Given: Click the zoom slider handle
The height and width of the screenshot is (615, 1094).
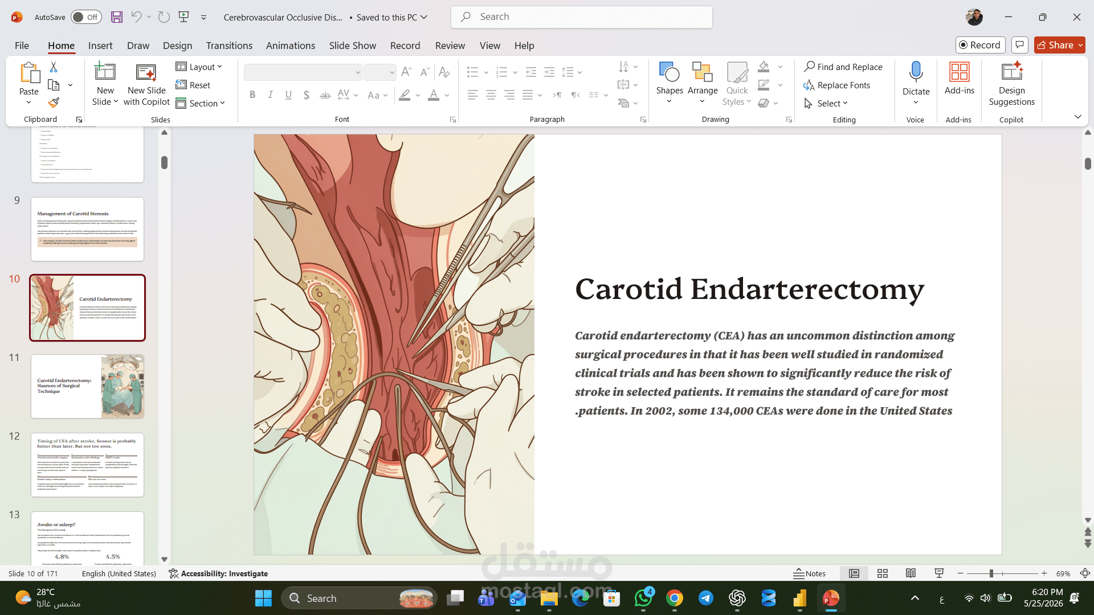Looking at the screenshot, I should (x=991, y=573).
